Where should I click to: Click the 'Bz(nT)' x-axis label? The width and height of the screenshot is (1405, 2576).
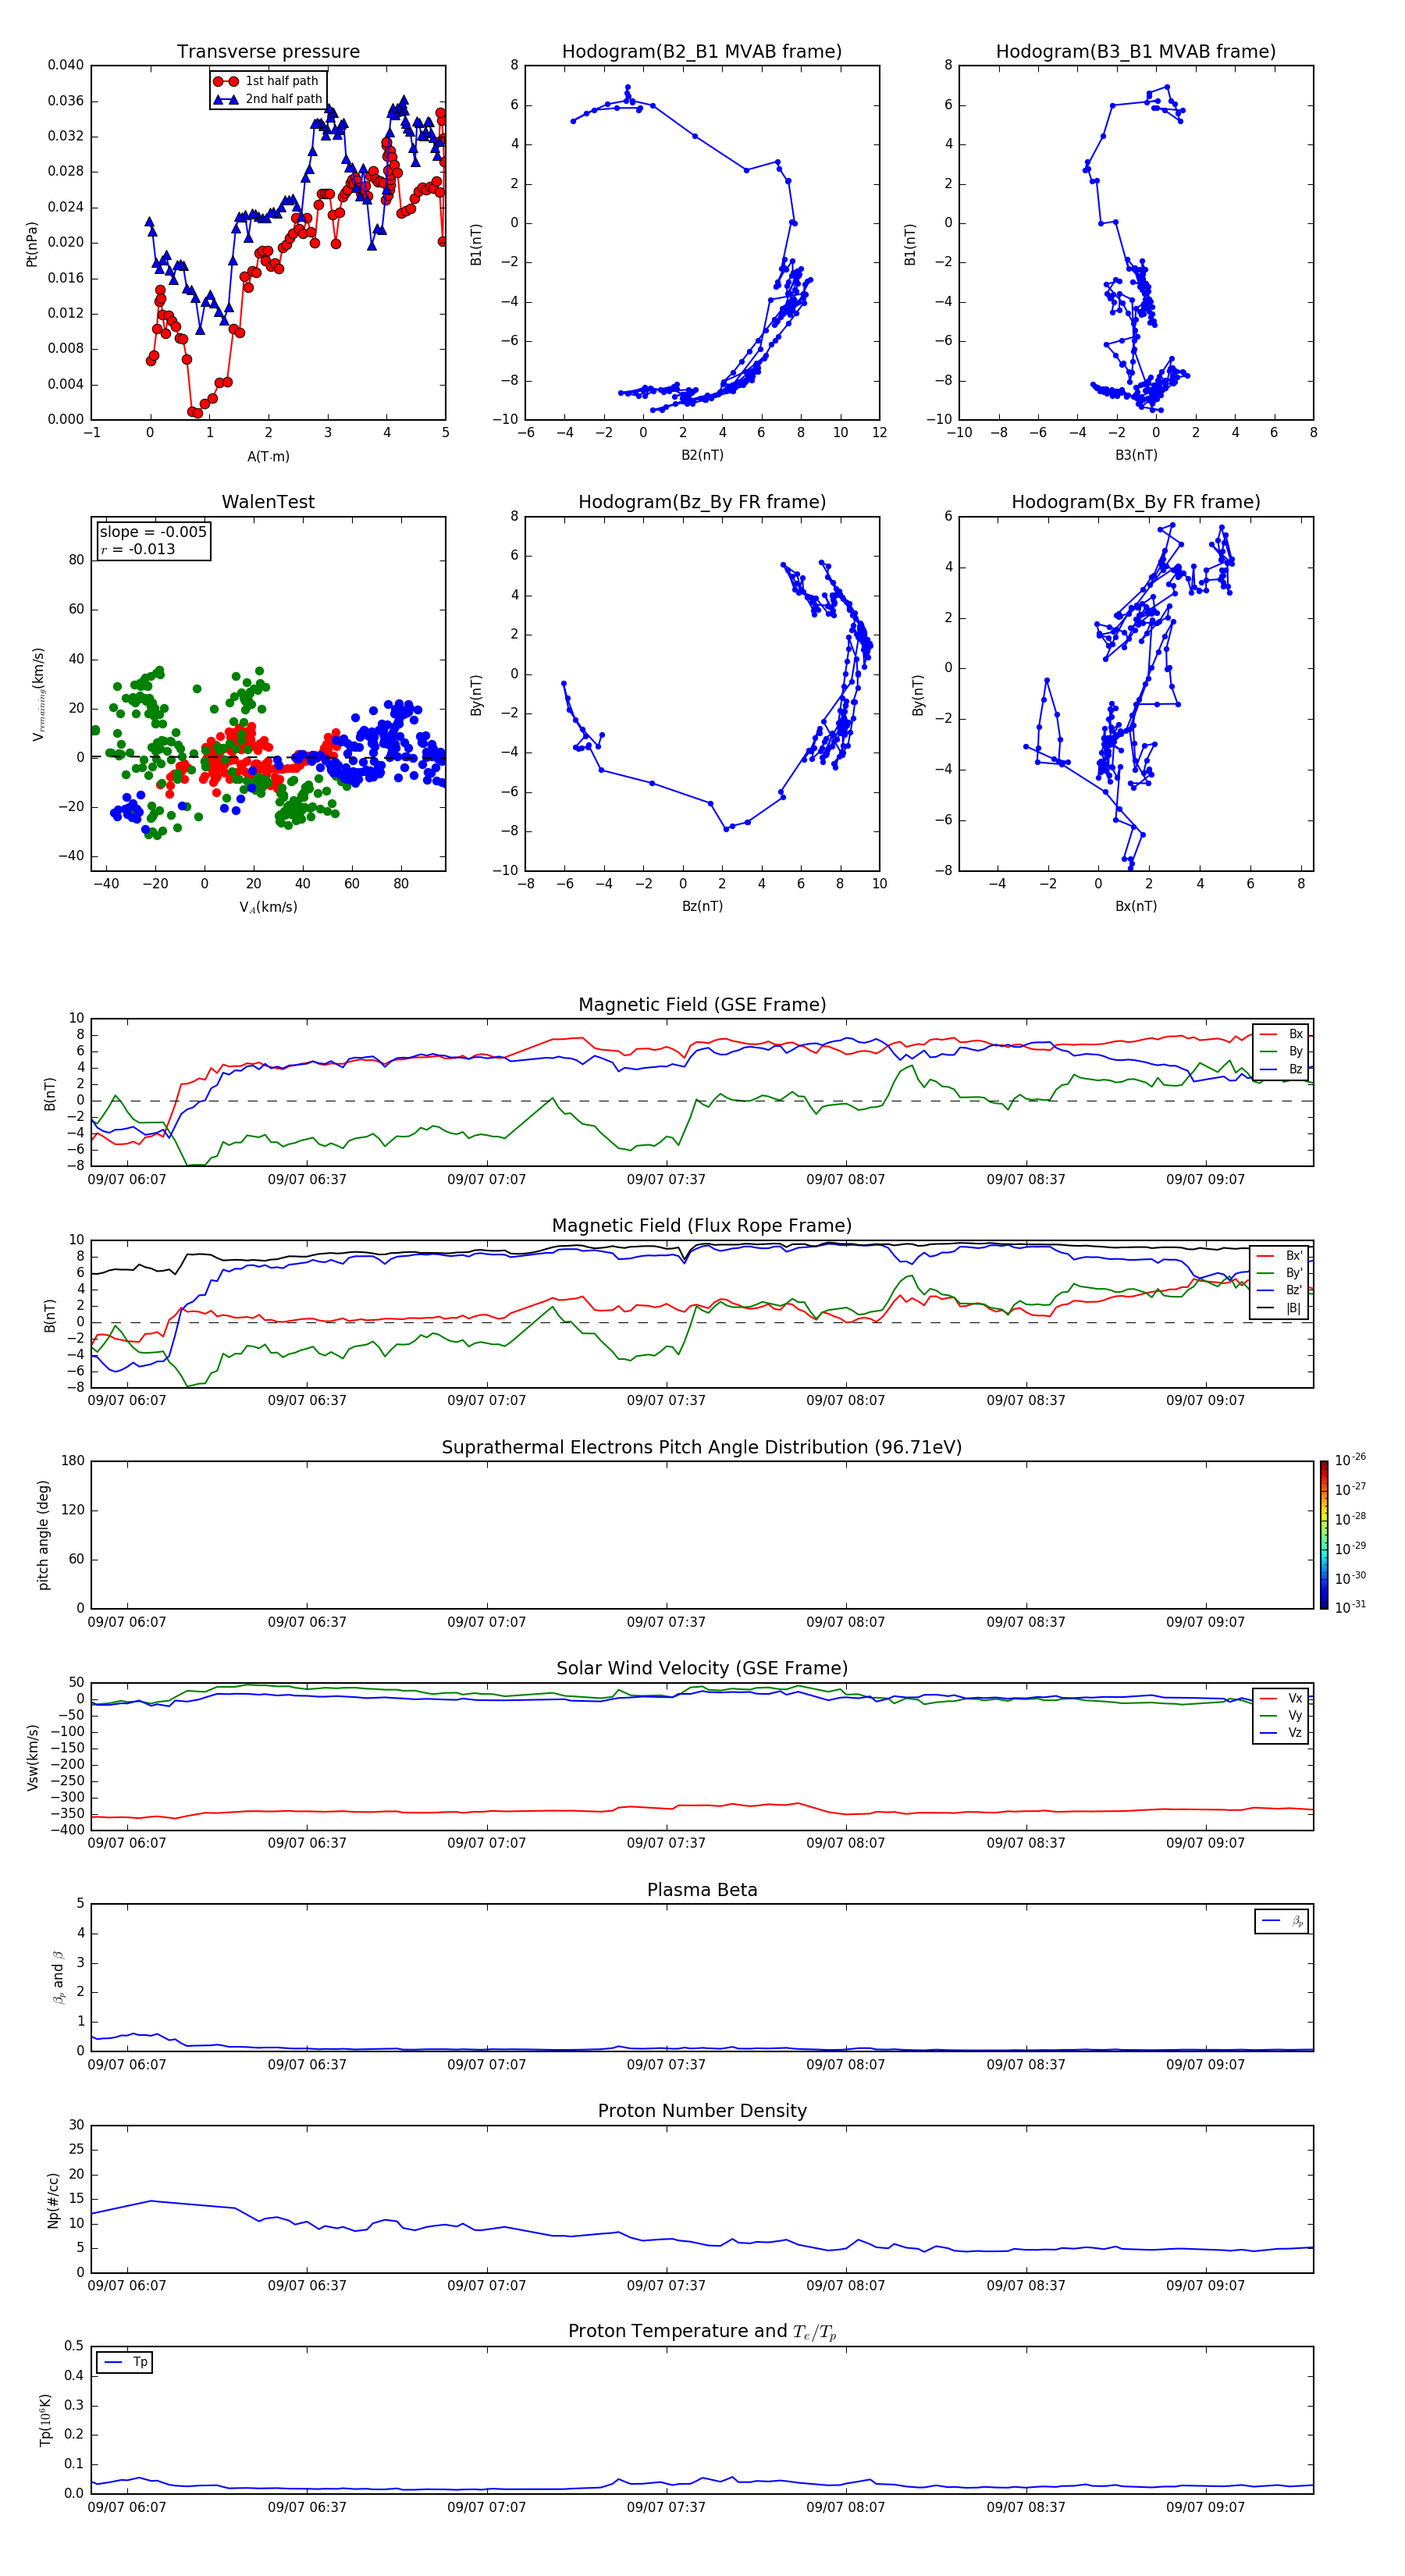pos(702,906)
